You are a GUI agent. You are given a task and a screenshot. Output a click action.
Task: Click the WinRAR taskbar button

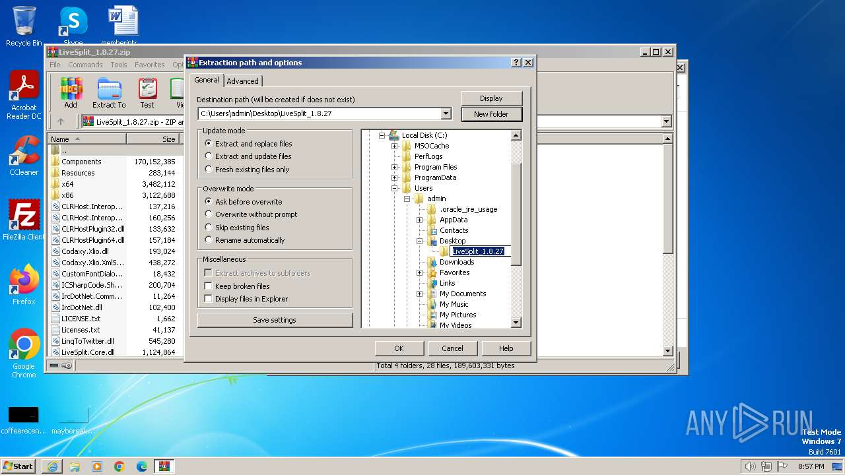[x=164, y=466]
